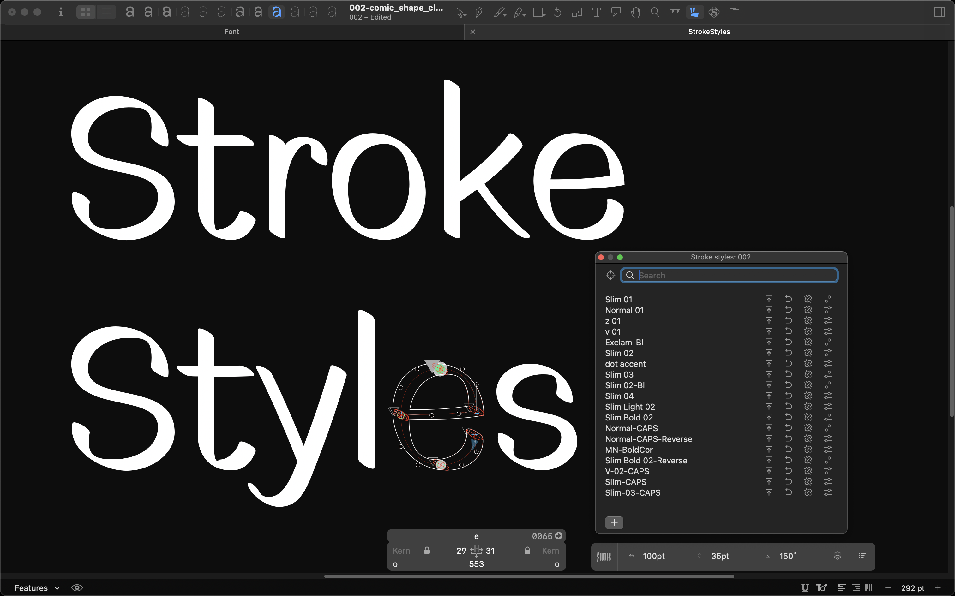Click link icon for MN-BoldCor row
Image resolution: width=955 pixels, height=596 pixels.
(x=808, y=449)
